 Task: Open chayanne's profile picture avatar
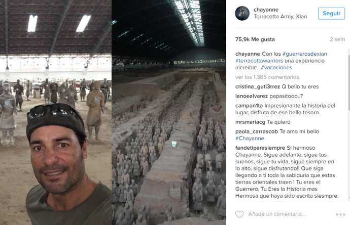point(242,13)
